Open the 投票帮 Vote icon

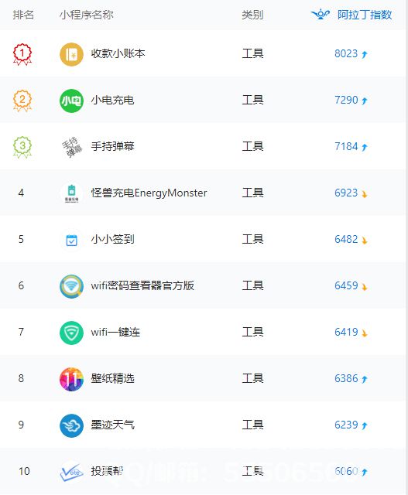pyautogui.click(x=71, y=472)
